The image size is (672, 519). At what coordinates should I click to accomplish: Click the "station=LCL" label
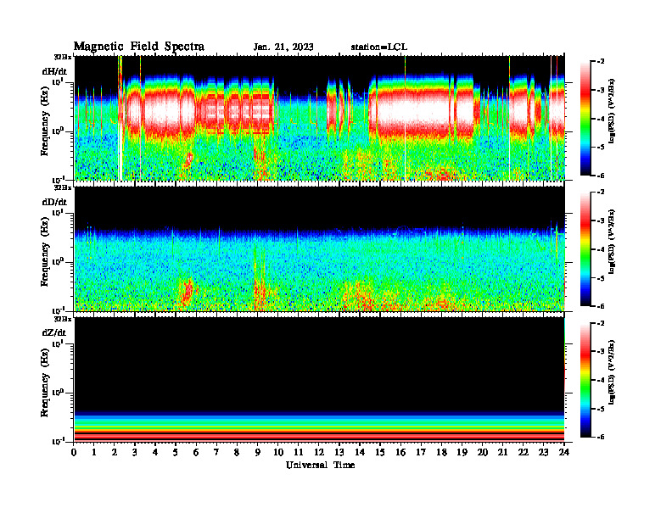[x=379, y=47]
